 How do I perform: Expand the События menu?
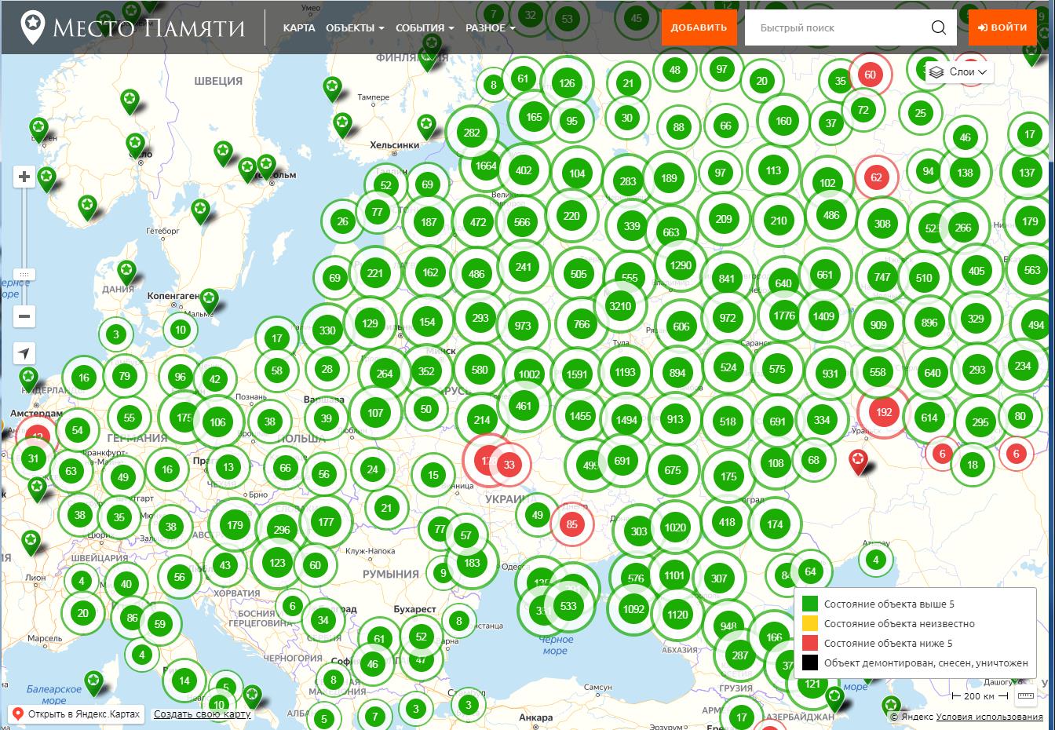tap(425, 27)
